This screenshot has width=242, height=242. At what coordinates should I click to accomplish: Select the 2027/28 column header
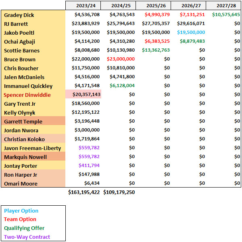pos(223,5)
